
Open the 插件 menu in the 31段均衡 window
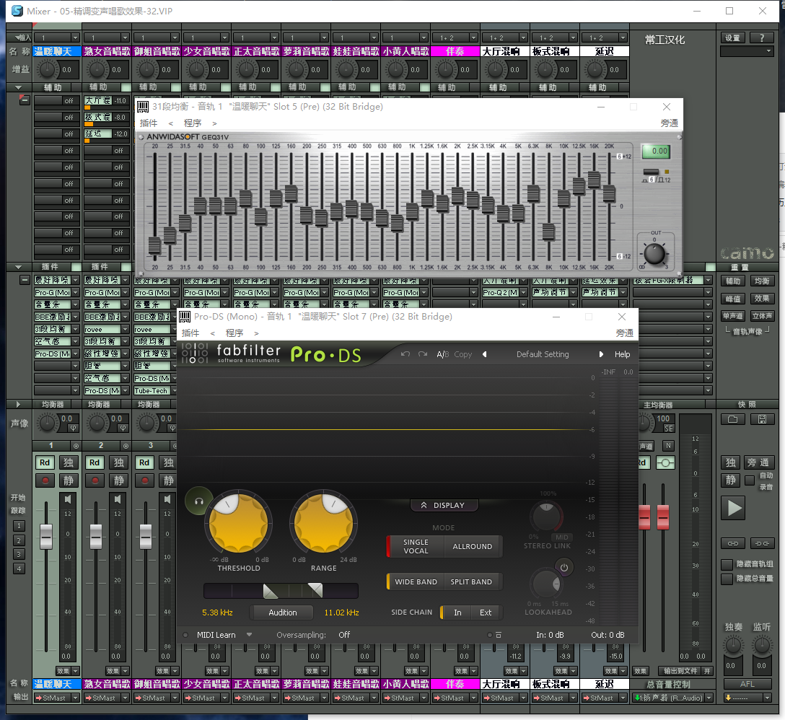point(148,123)
